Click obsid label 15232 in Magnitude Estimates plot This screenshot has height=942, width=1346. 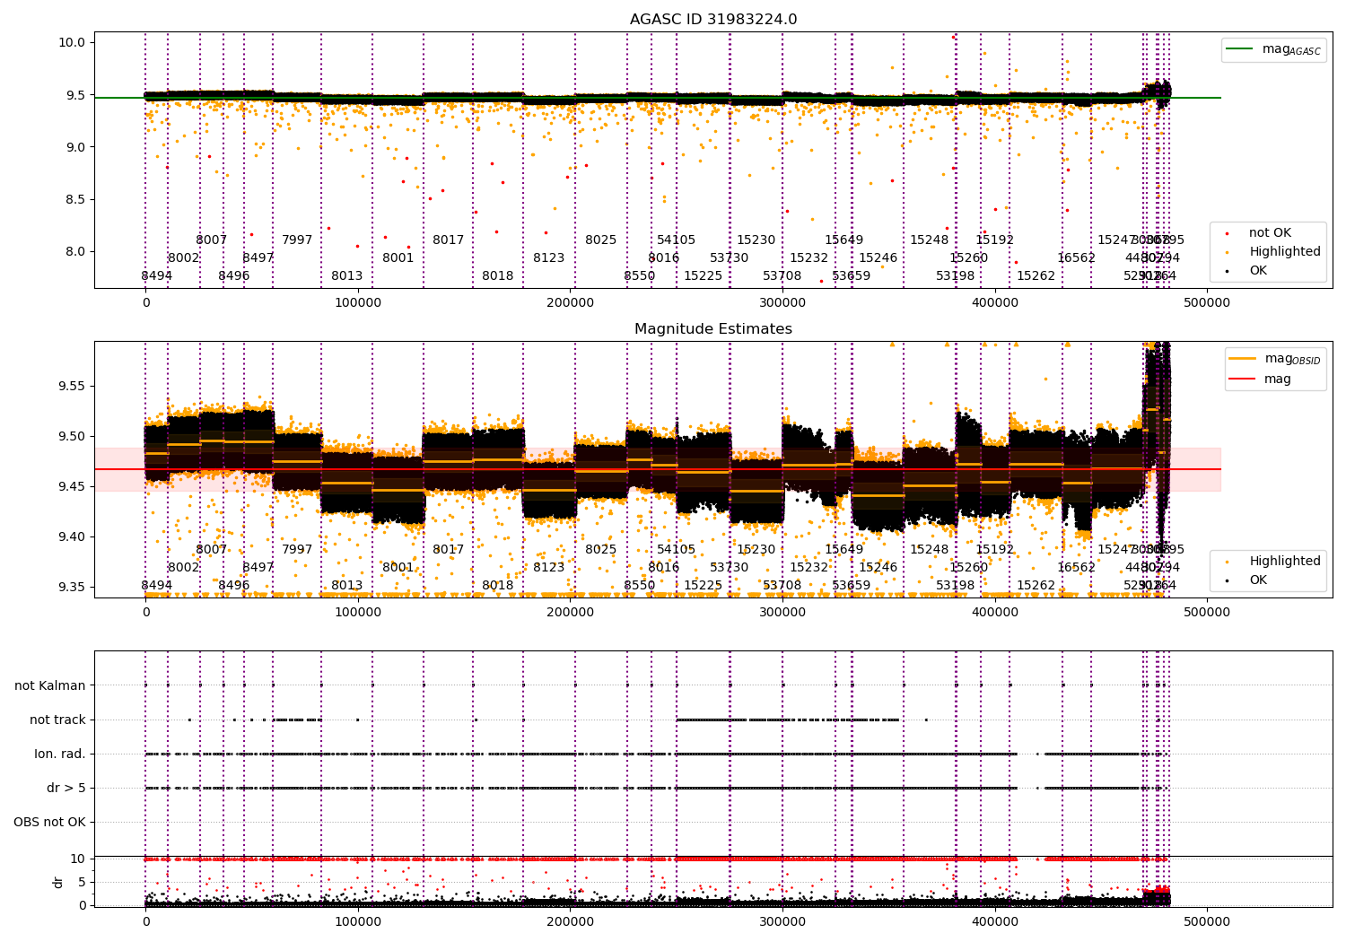pos(809,568)
